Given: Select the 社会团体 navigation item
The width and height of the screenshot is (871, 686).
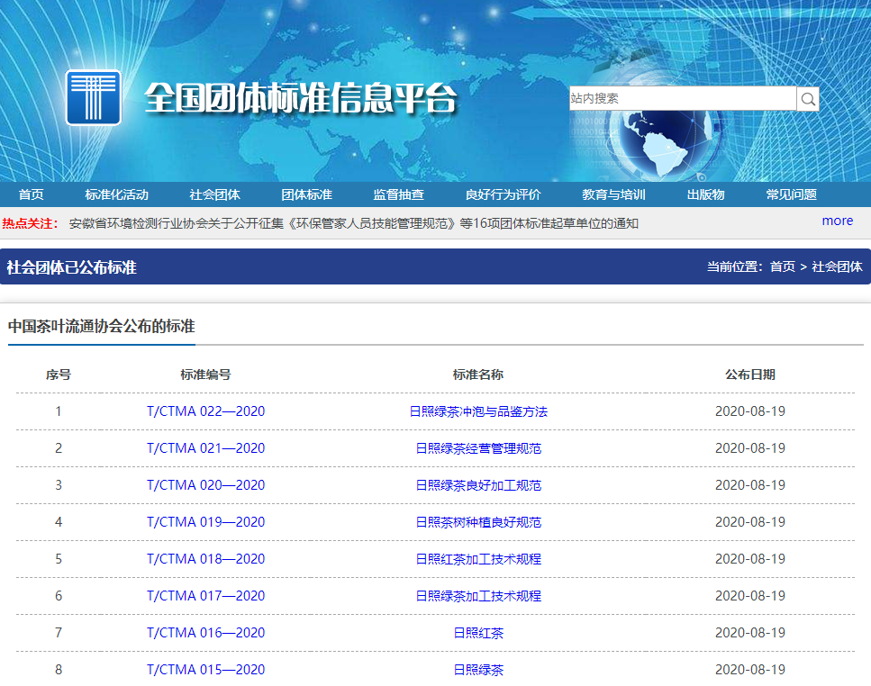Looking at the screenshot, I should pyautogui.click(x=214, y=194).
